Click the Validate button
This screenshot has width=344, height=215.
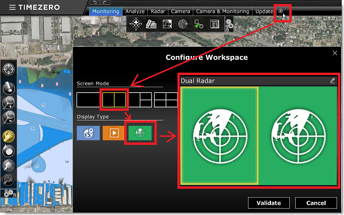(269, 203)
